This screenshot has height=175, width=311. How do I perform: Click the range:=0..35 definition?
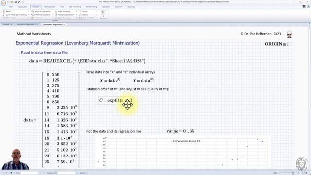click(180, 131)
